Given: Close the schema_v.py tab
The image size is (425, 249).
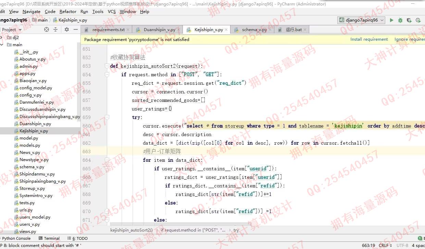Looking at the screenshot, I should 270,30.
